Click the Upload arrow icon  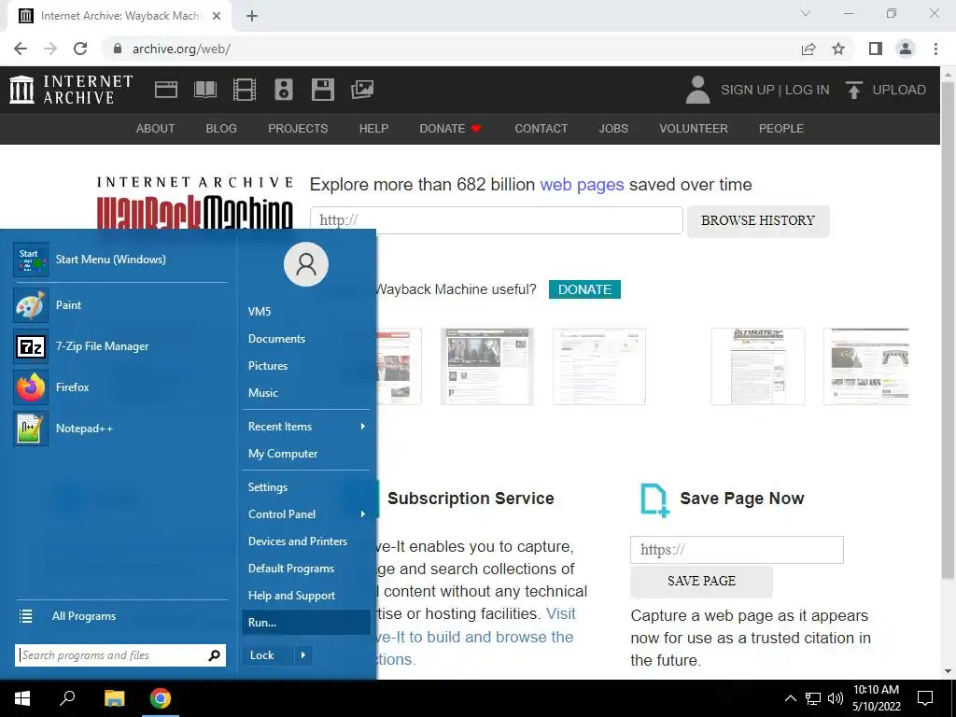[853, 90]
